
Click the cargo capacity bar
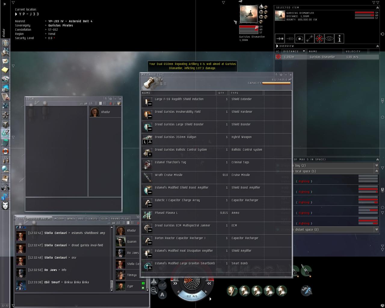(x=276, y=83)
